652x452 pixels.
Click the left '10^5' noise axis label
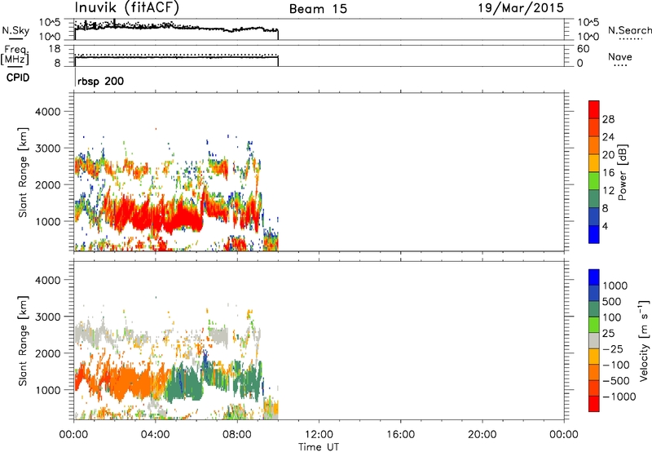tap(50, 22)
